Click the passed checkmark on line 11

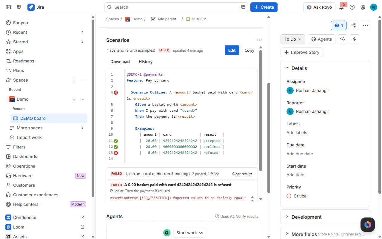(116, 141)
